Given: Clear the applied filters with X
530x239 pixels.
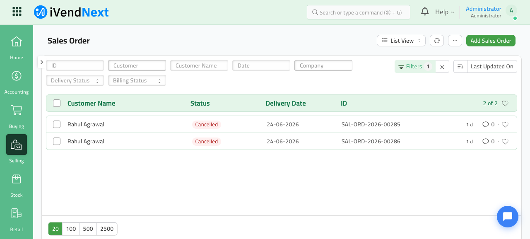Looking at the screenshot, I should [442, 67].
